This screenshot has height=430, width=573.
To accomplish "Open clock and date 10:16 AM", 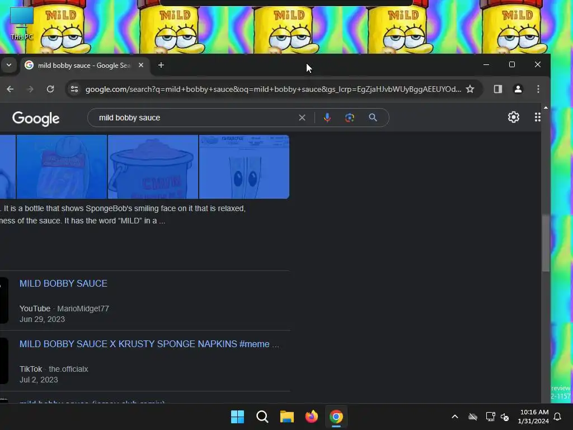I will coord(533,417).
